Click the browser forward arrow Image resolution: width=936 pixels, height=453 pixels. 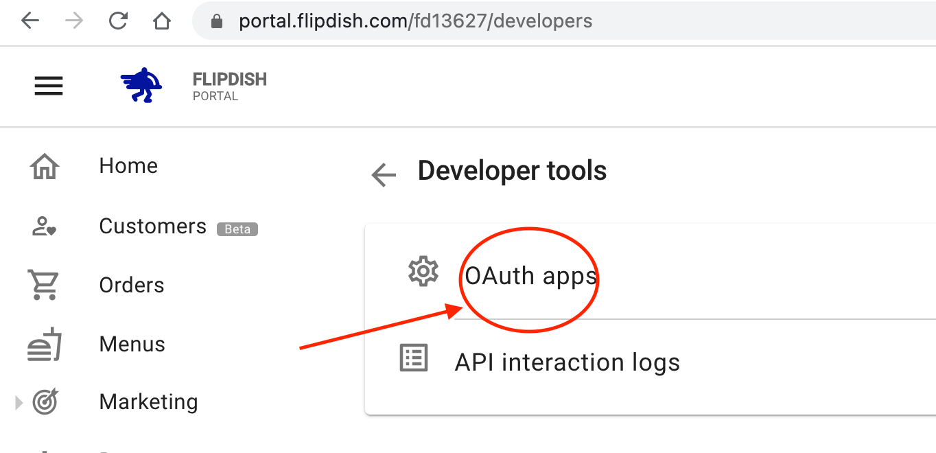point(74,21)
